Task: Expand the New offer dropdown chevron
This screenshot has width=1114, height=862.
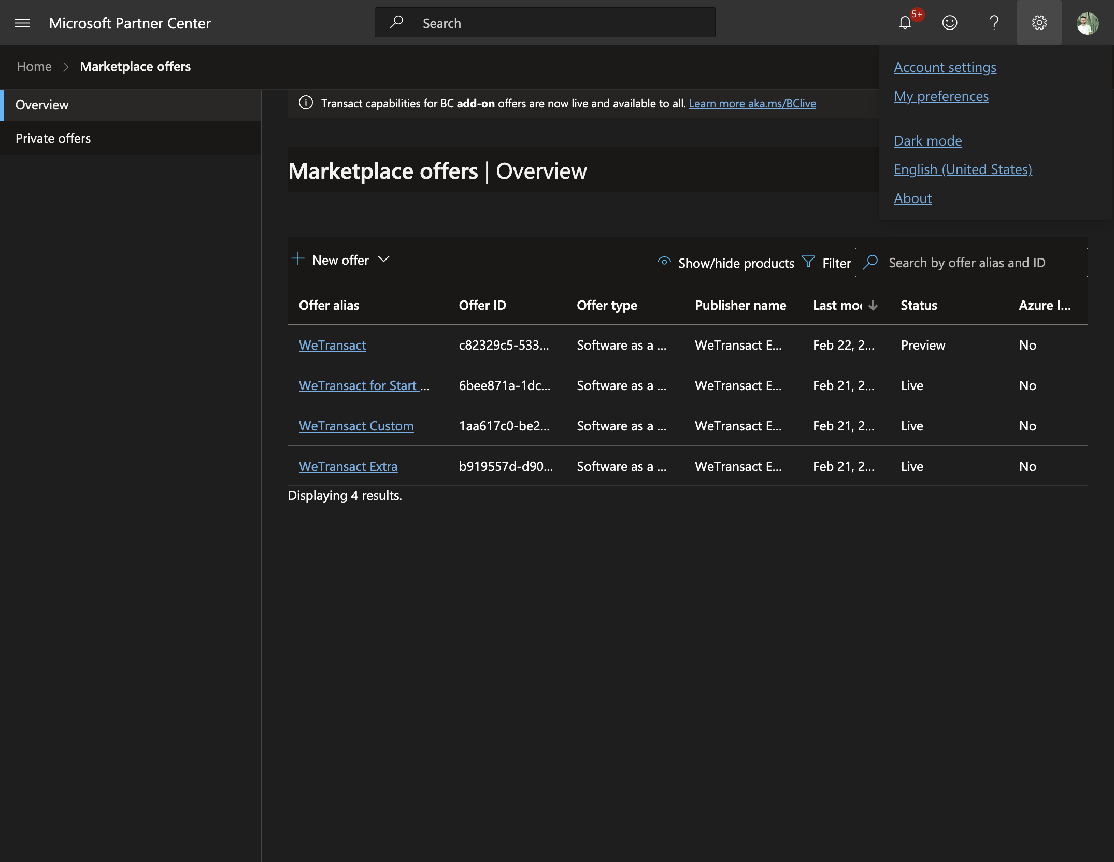Action: point(383,259)
